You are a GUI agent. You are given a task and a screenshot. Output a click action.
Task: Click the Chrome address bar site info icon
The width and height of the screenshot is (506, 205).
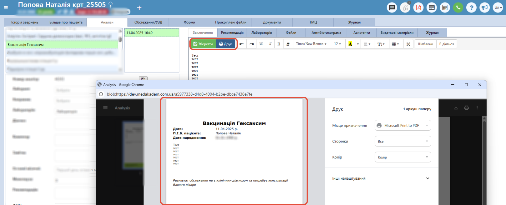(101, 94)
